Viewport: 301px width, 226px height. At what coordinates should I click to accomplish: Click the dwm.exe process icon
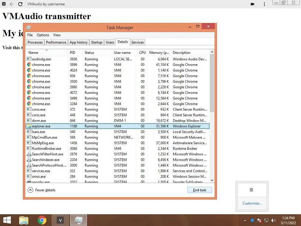pos(29,120)
